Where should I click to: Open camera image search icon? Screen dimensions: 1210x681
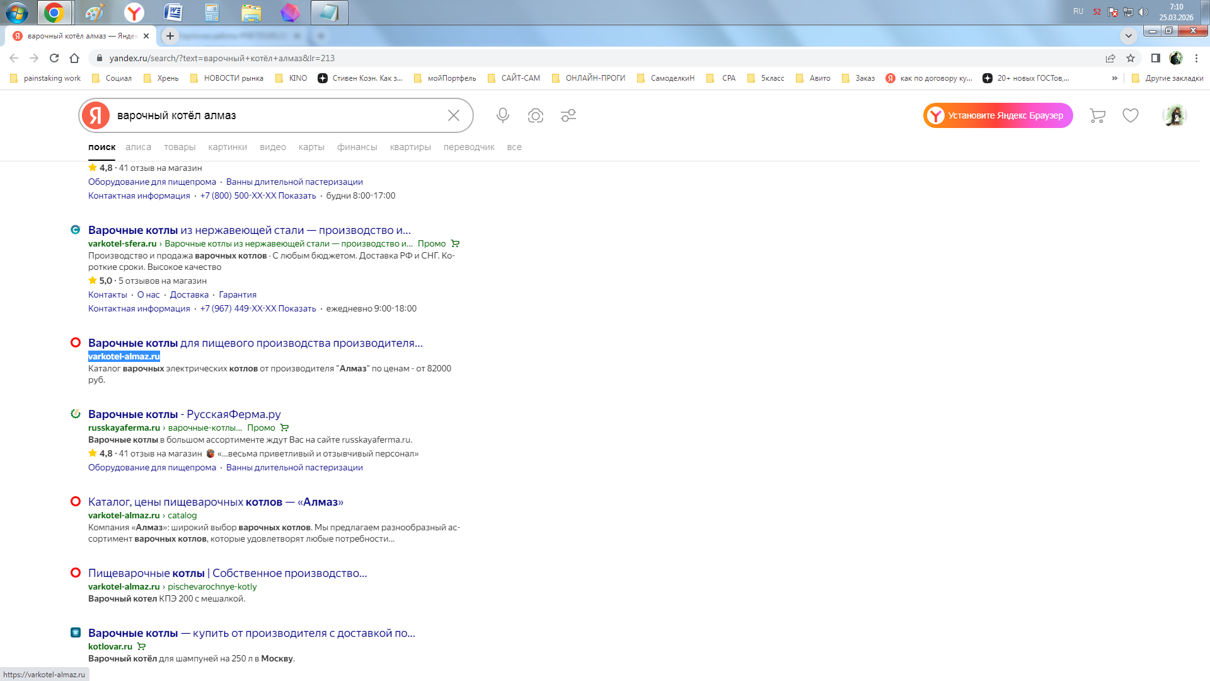click(x=535, y=115)
